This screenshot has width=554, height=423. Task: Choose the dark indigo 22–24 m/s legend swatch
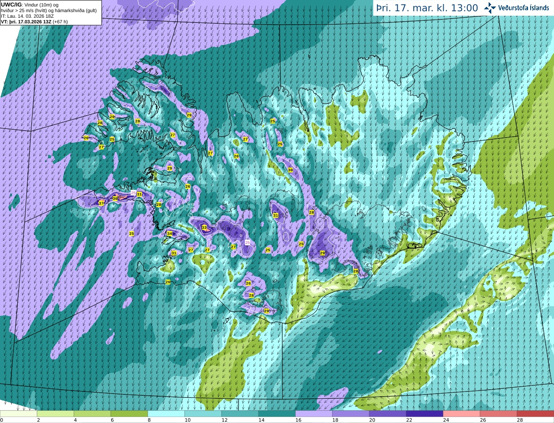tap(425, 414)
